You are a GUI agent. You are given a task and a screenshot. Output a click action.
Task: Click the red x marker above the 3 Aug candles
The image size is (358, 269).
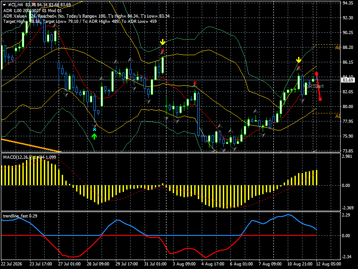195,82
